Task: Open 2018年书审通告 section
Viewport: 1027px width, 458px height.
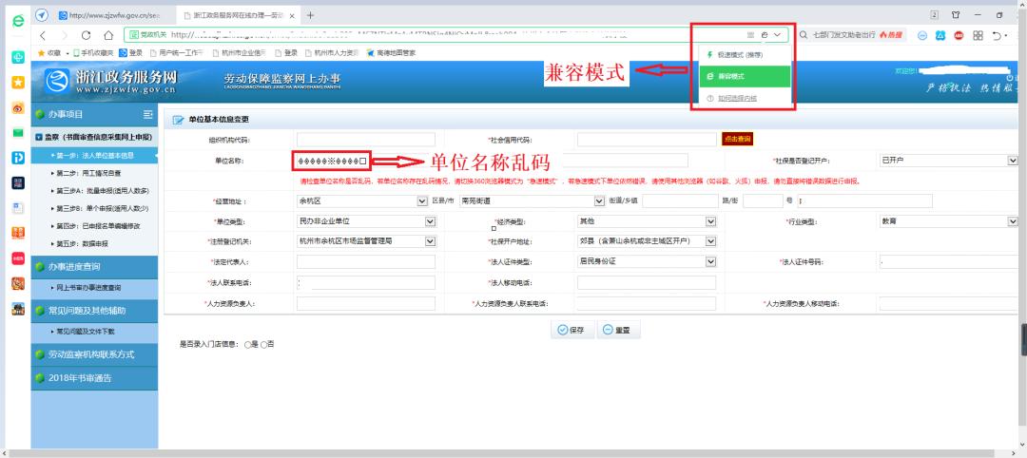Action: 94,378
